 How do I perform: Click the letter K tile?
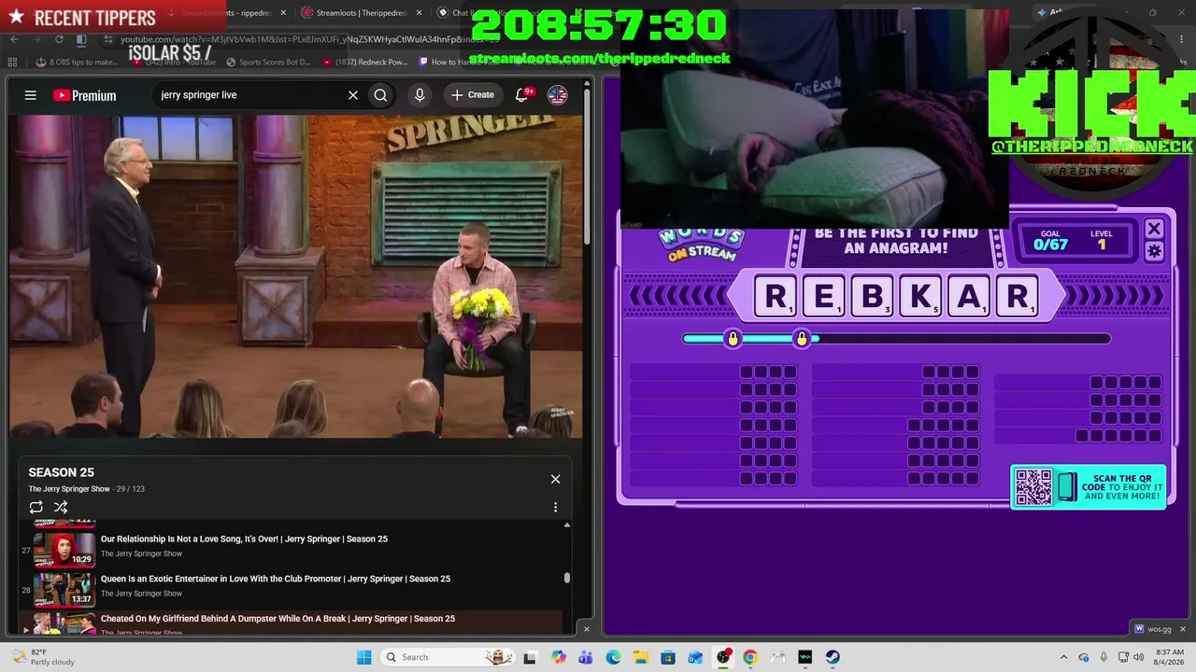click(920, 296)
